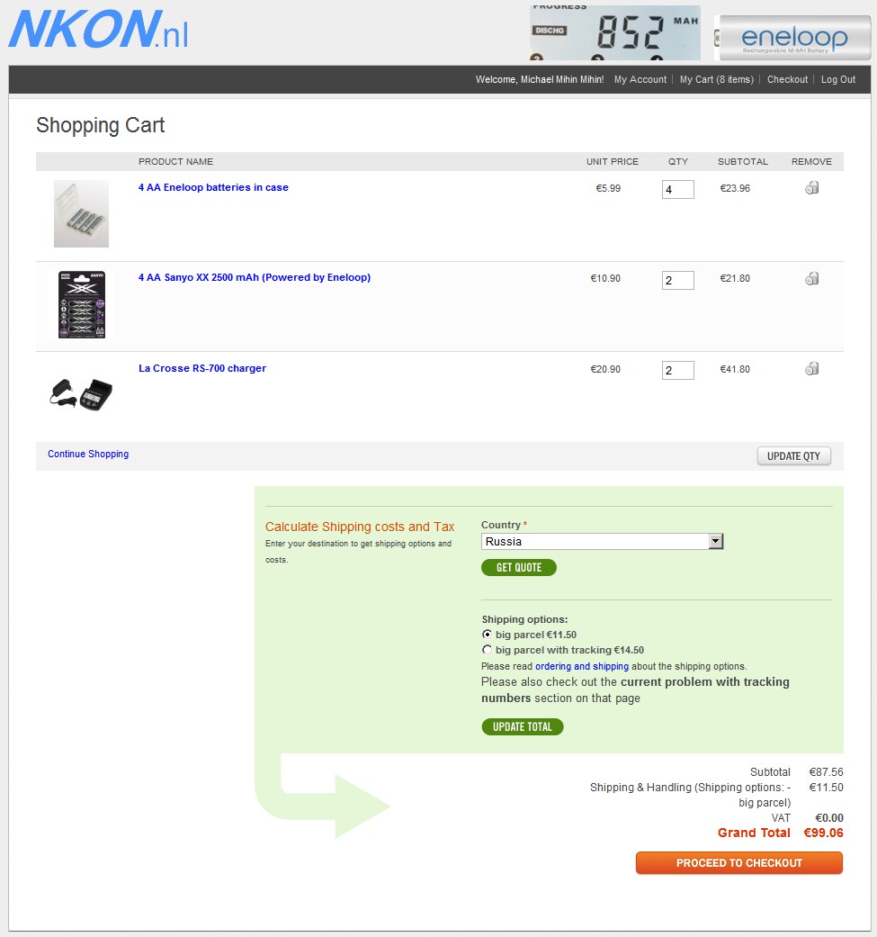Go to Checkout in top navigation
Screen dimensions: 877x937
[787, 79]
